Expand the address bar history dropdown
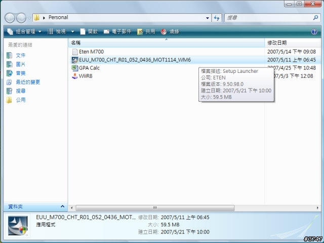The image size is (324, 243). (x=208, y=18)
